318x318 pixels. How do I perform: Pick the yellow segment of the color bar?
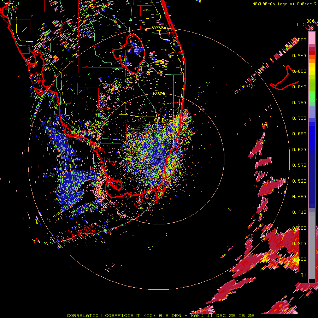pyautogui.click(x=312, y=69)
